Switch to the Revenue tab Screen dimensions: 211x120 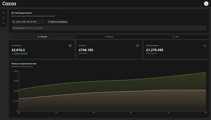(x=109, y=37)
